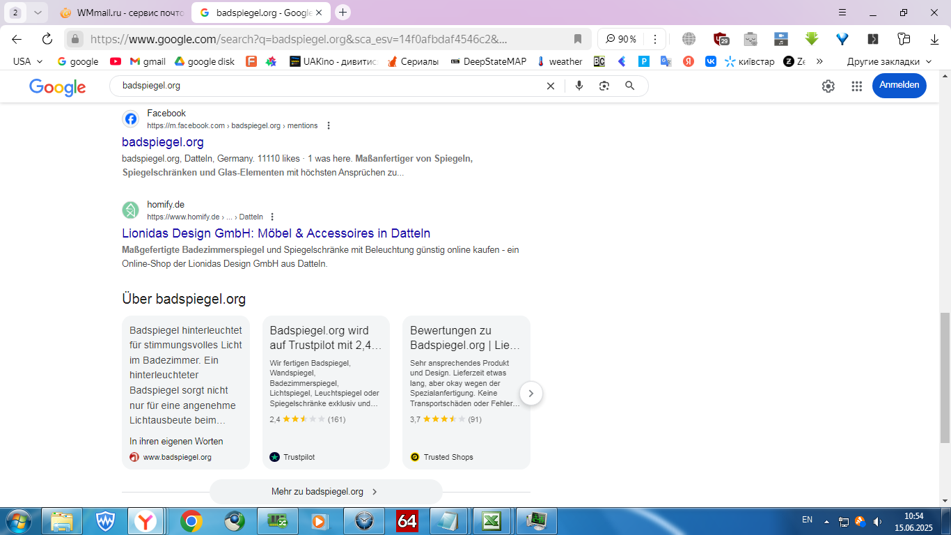Open more options for Facebook result

pyautogui.click(x=329, y=126)
